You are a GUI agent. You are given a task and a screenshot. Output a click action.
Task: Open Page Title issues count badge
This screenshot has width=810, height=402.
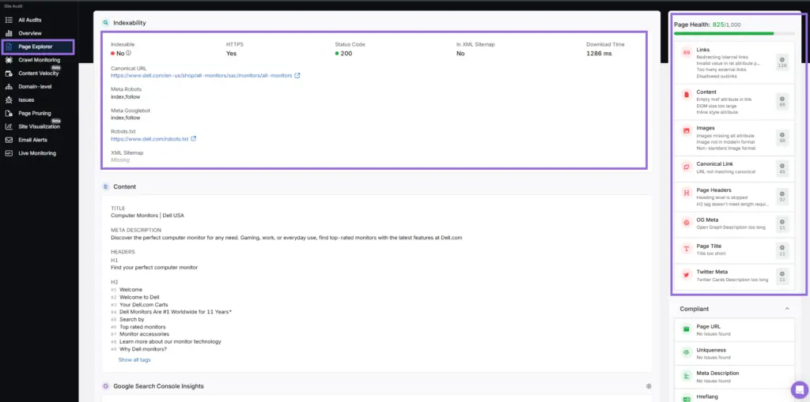(782, 251)
